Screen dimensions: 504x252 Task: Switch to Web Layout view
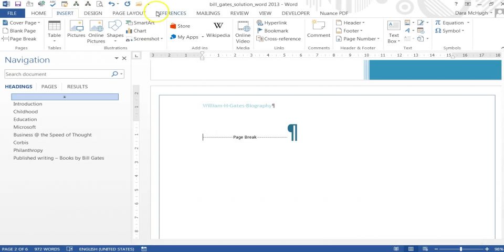click(x=425, y=249)
